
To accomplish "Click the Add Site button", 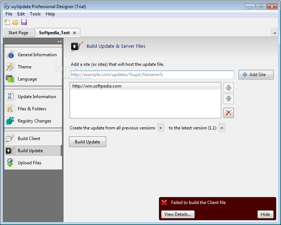I will [x=256, y=75].
